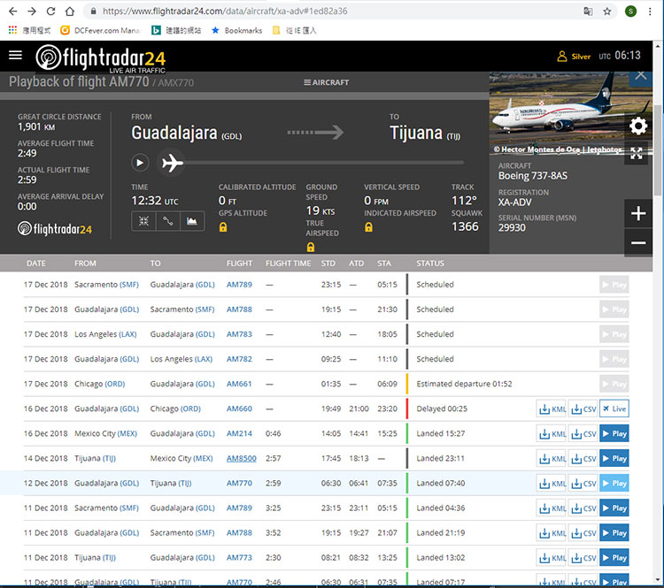Open the settings gear on map
664x588 pixels.
pyautogui.click(x=638, y=126)
